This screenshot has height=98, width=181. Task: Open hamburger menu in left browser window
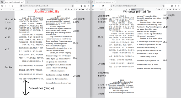pyautogui.click(x=88, y=6)
